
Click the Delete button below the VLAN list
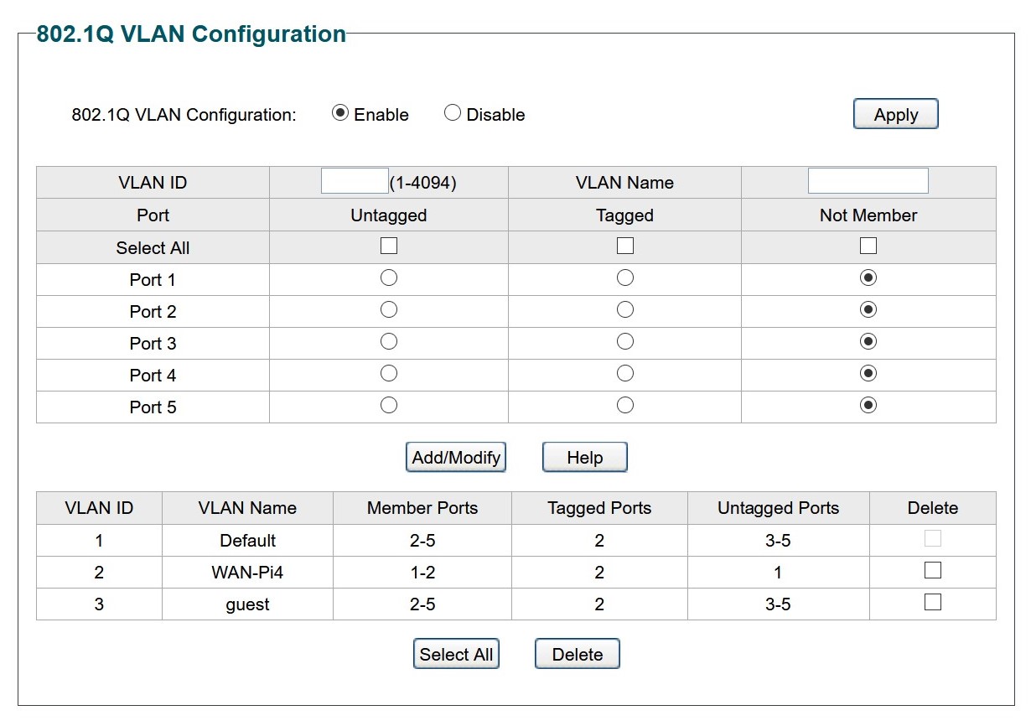click(x=577, y=653)
